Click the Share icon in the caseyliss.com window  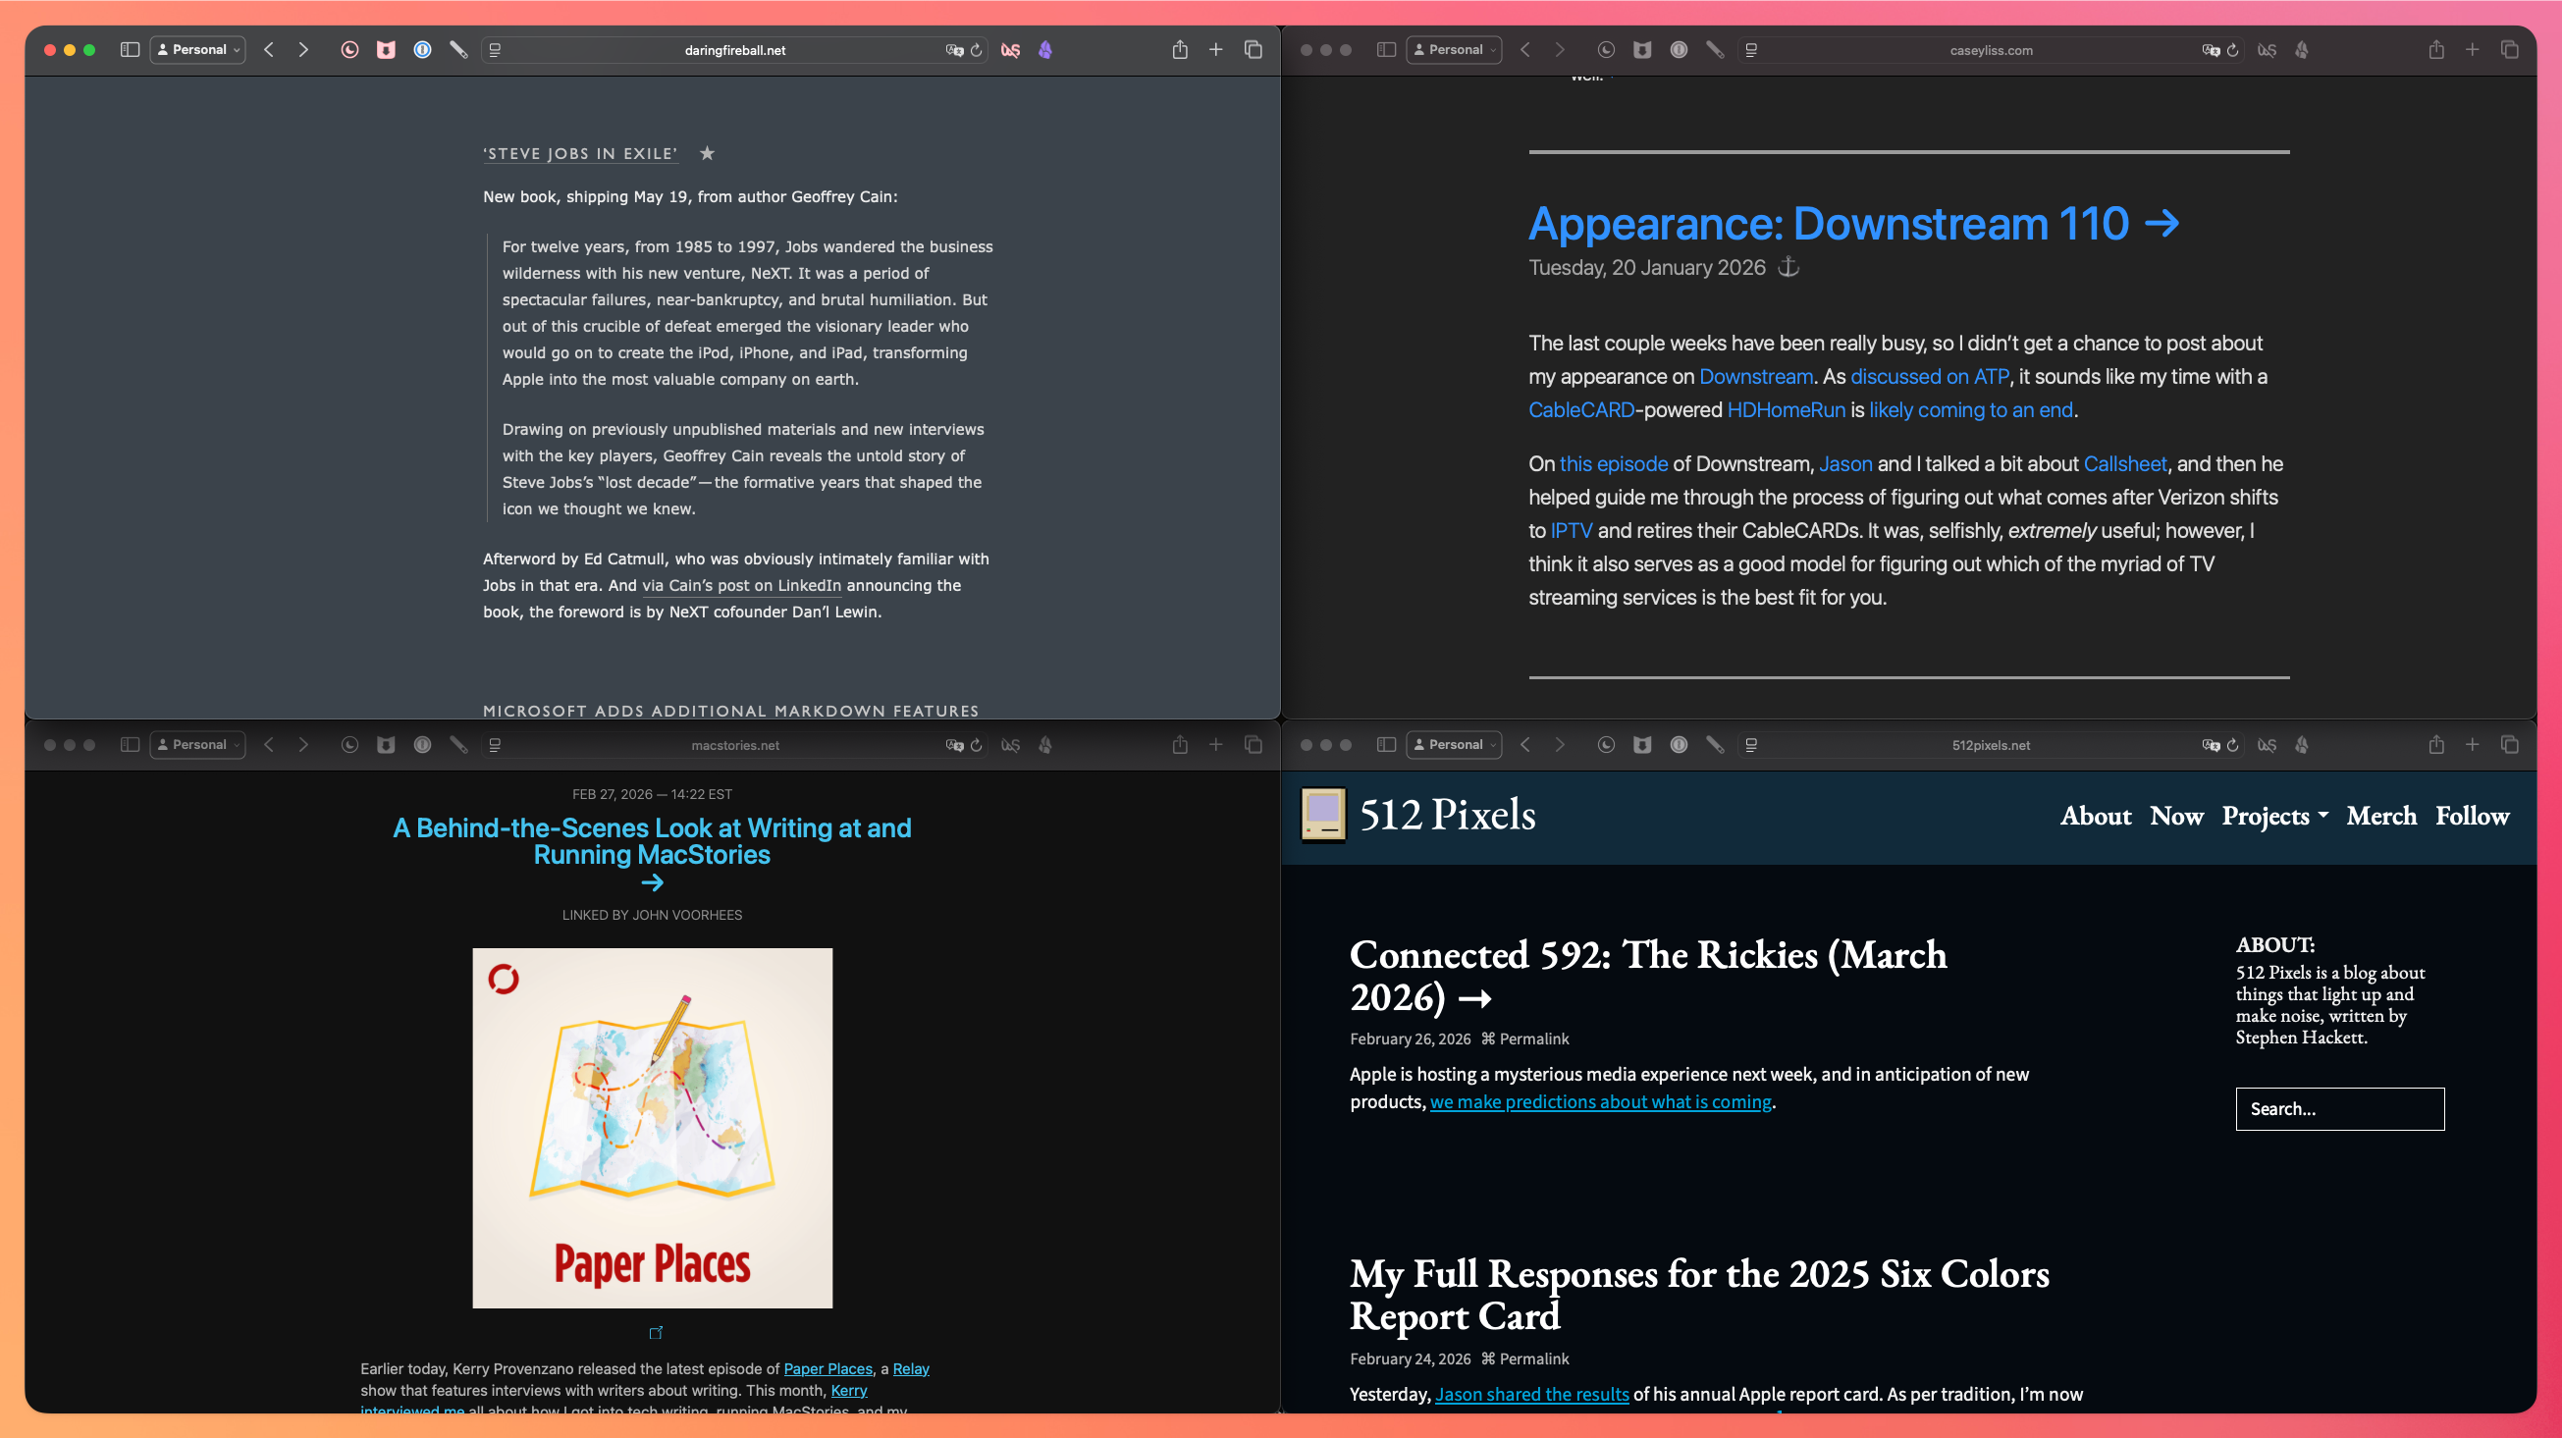tap(2435, 50)
